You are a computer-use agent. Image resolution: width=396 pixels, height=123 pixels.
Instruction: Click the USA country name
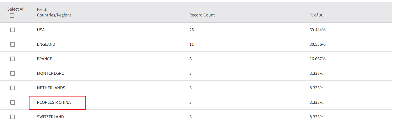[41, 30]
